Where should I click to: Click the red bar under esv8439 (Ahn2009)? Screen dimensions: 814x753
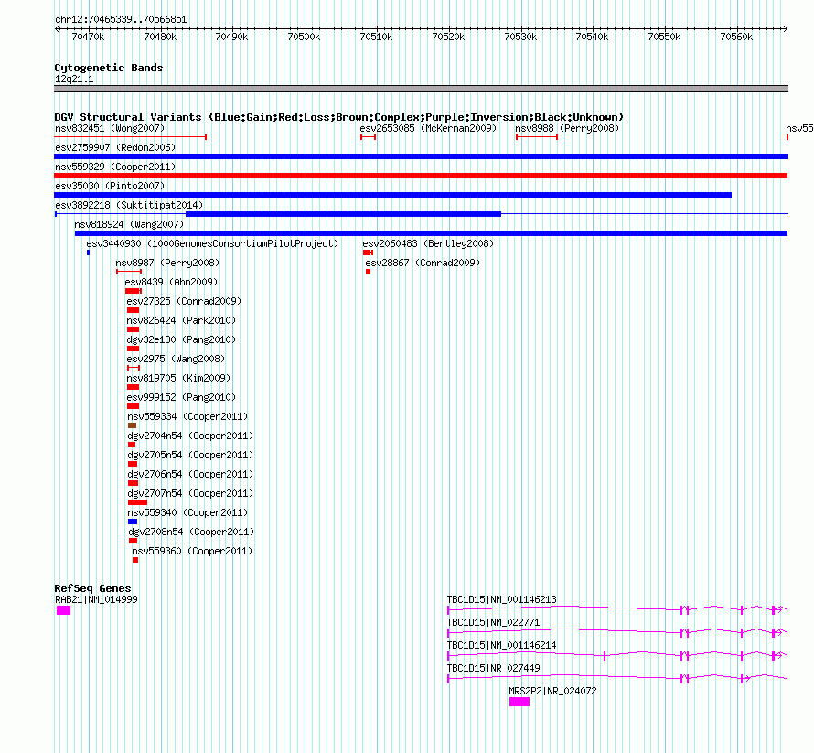134,291
